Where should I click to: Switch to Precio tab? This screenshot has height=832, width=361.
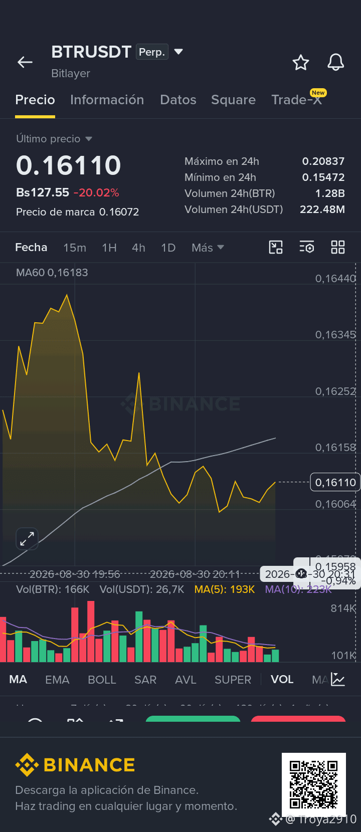35,100
